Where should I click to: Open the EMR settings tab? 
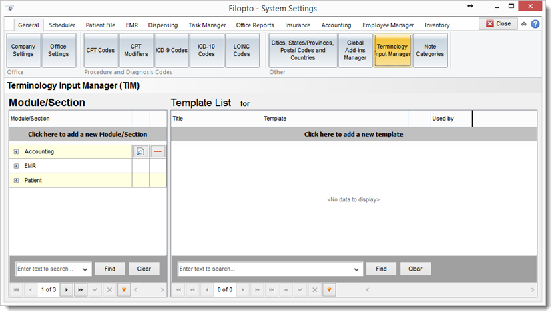132,25
